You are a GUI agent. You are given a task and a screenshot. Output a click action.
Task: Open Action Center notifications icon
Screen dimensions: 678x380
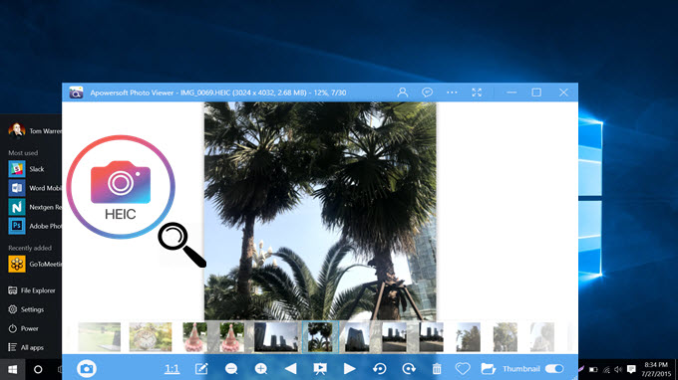(631, 369)
